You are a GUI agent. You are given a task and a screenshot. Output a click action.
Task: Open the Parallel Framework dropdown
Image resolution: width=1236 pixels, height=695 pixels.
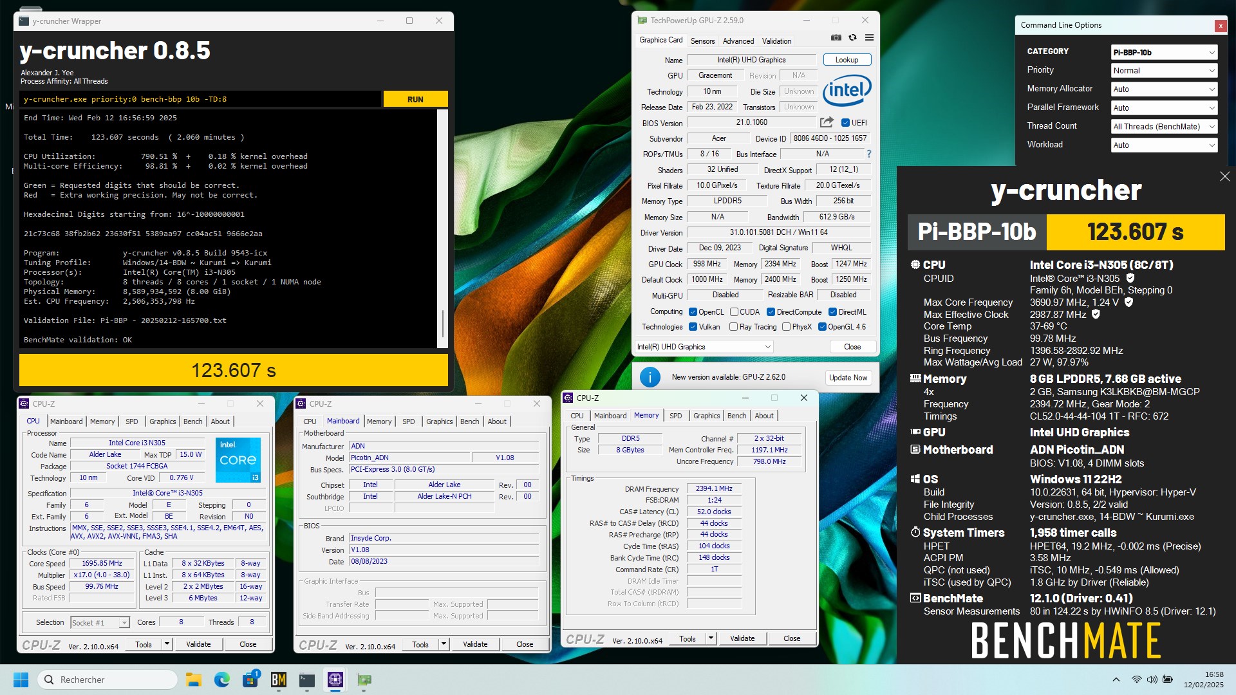click(1164, 108)
